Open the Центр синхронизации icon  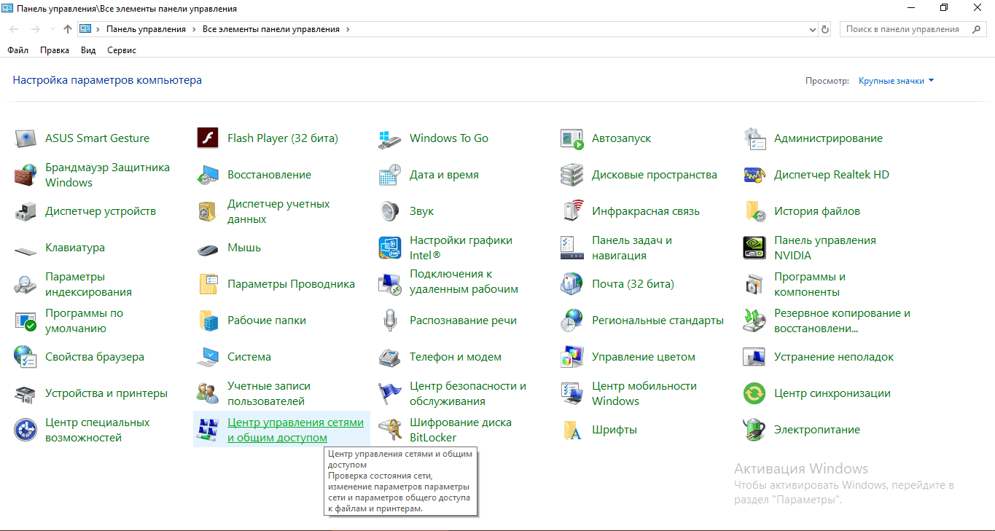[x=755, y=393]
